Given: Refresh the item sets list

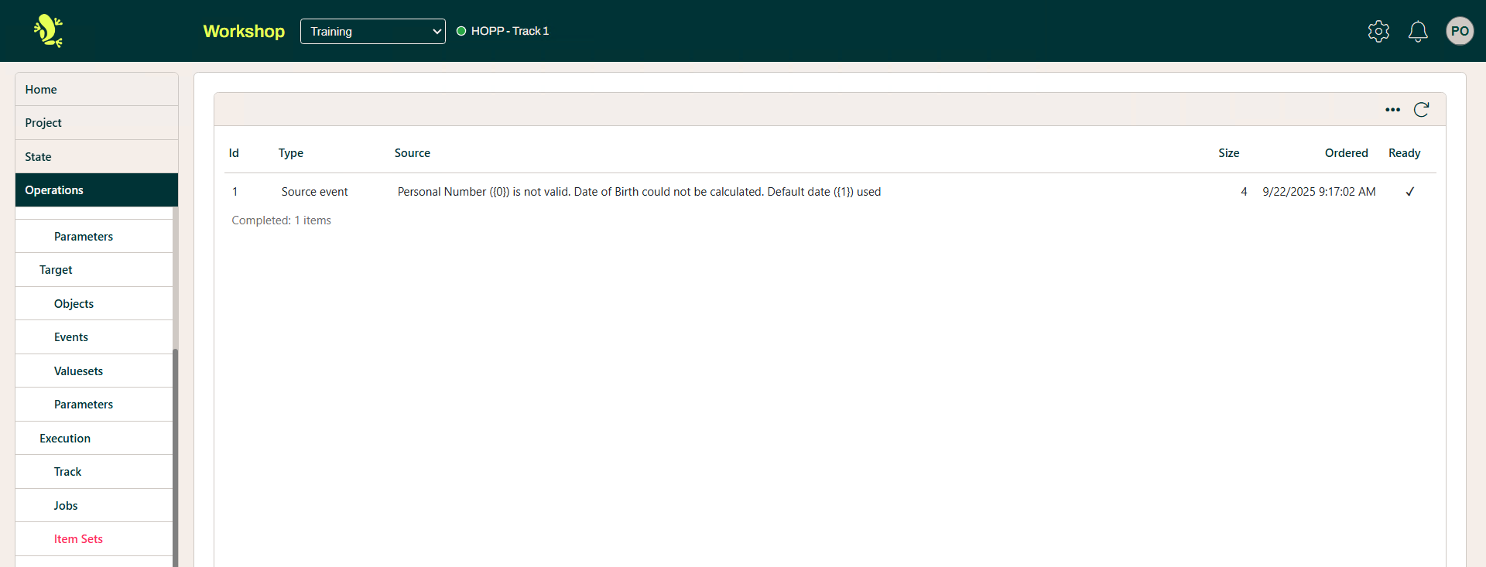Looking at the screenshot, I should pyautogui.click(x=1421, y=110).
